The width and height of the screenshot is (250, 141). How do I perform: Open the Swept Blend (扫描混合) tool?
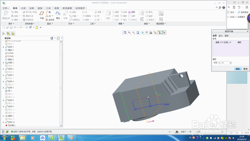click(74, 20)
